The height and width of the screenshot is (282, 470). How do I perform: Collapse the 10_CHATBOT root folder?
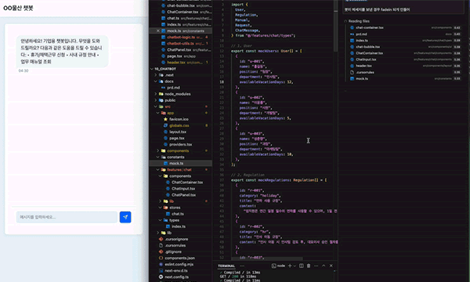click(x=165, y=69)
